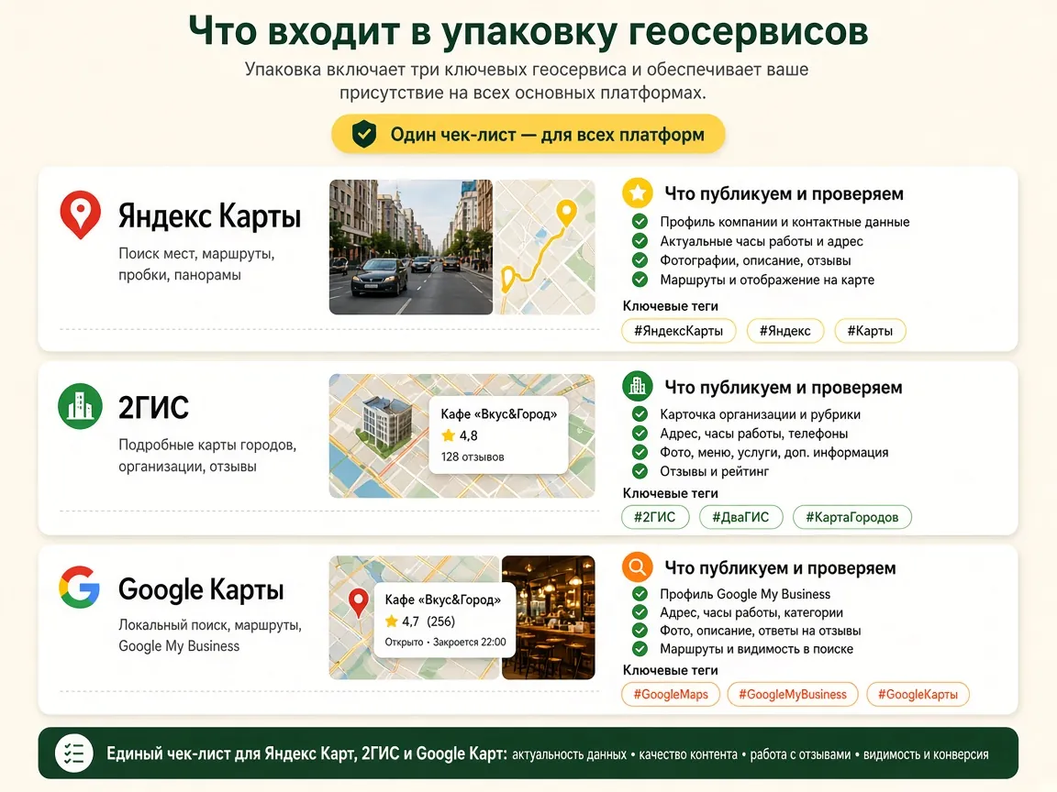Click Ключевые теги label in Google section
1057x792 pixels.
[x=670, y=670]
